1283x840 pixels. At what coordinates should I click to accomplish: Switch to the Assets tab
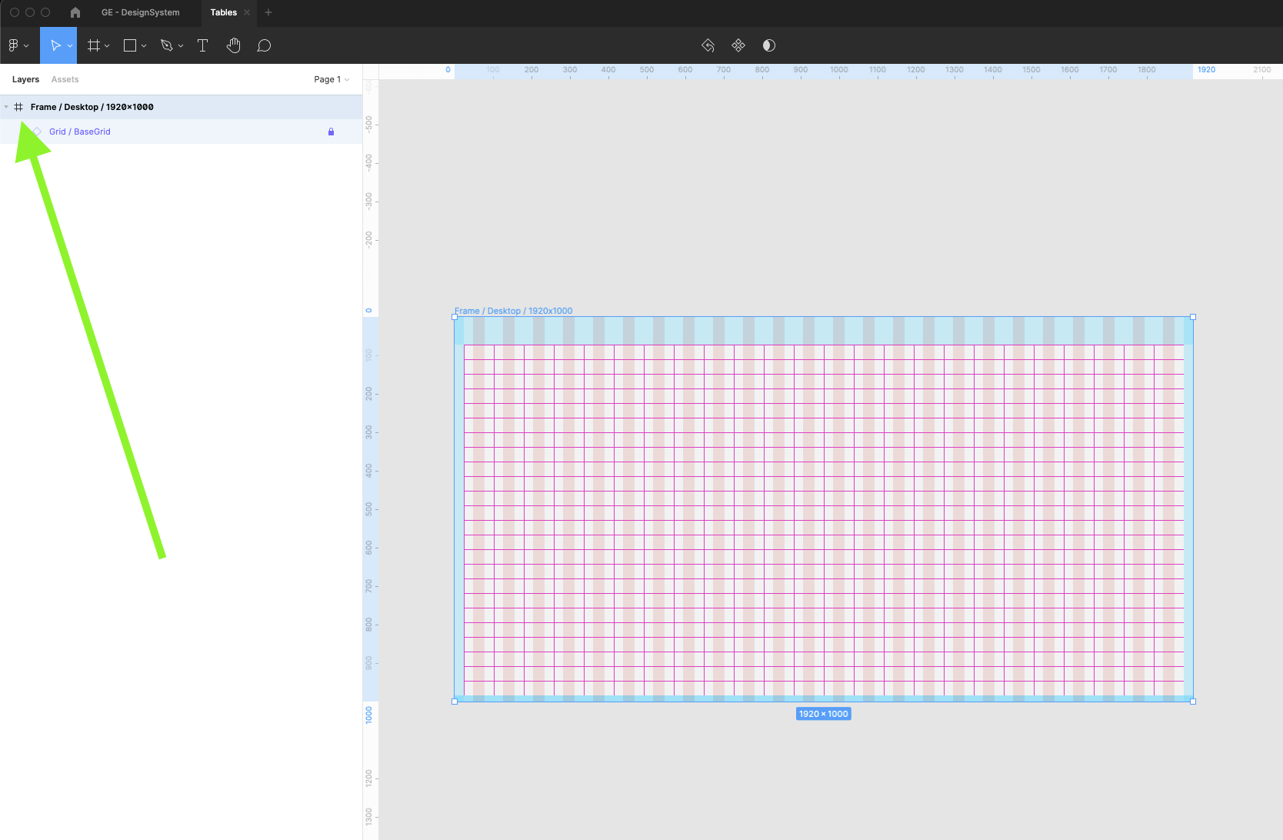point(65,79)
